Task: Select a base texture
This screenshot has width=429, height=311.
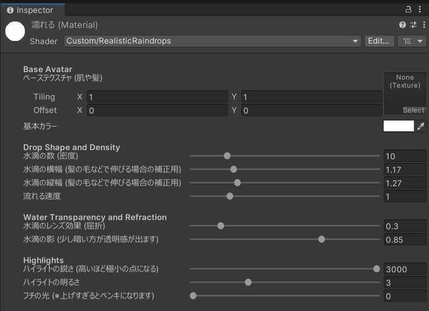Action: coord(414,110)
